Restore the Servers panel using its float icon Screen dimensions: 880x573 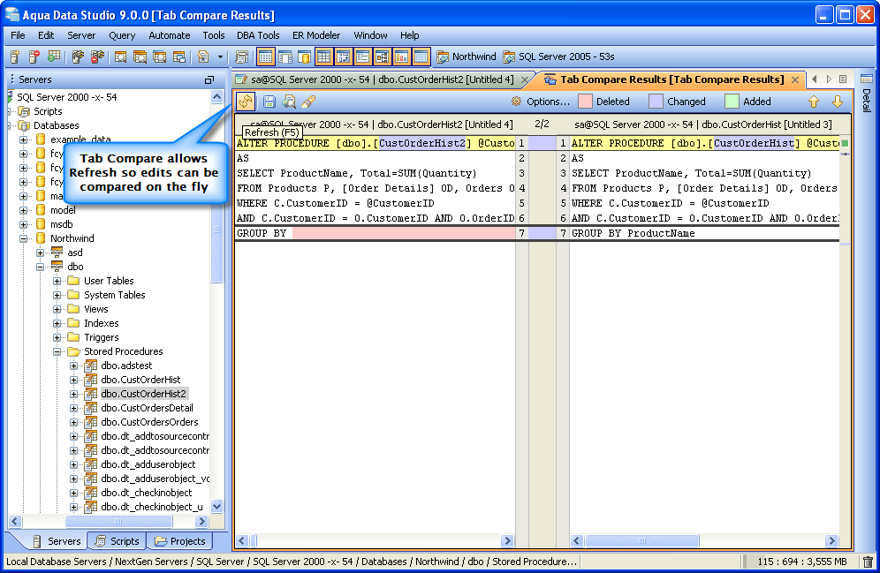(x=209, y=79)
